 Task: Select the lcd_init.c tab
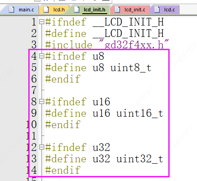click(130, 10)
